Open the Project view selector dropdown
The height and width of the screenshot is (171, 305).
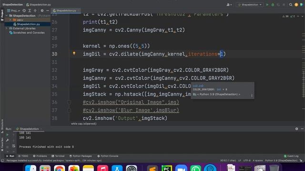click(x=13, y=10)
